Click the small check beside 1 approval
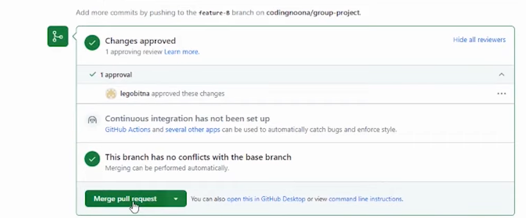 (93, 74)
